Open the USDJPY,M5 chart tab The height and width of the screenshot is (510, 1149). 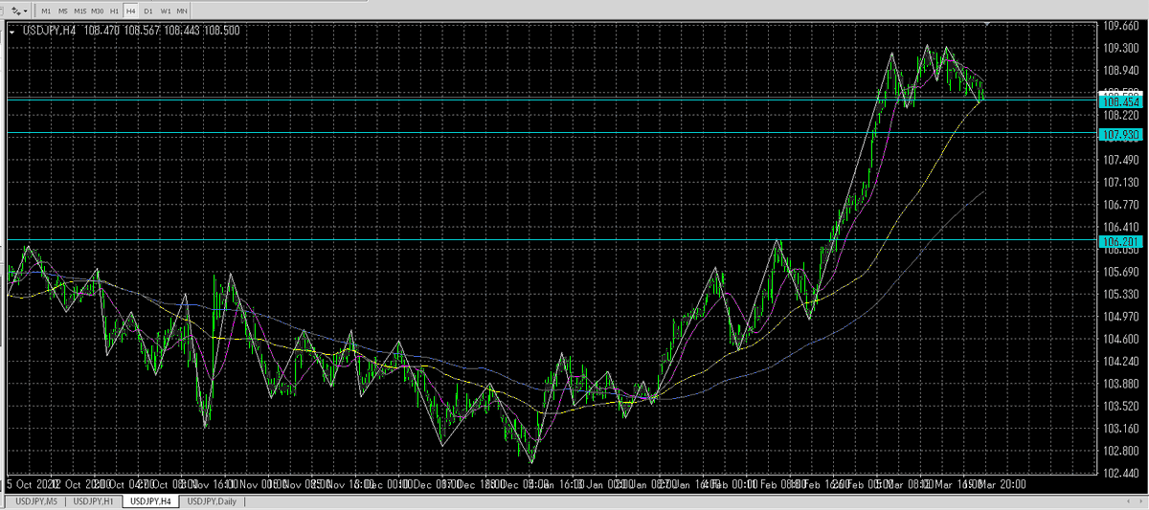(x=37, y=501)
